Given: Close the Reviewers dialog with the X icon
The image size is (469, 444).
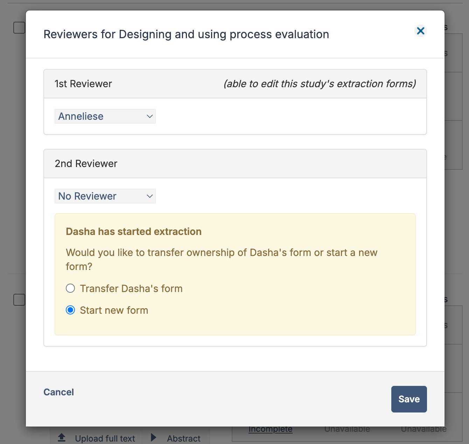Looking at the screenshot, I should click(421, 31).
